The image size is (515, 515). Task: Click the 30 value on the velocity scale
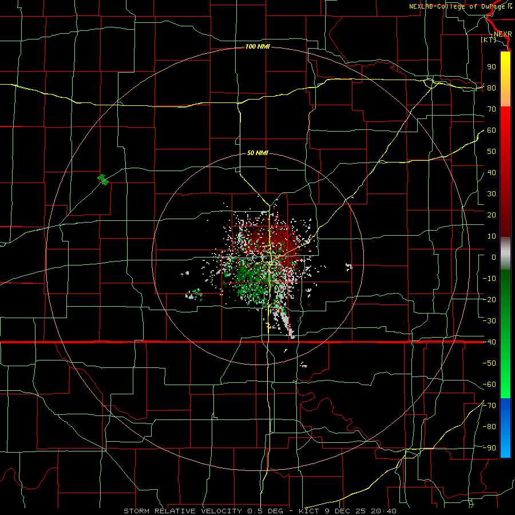click(x=492, y=194)
